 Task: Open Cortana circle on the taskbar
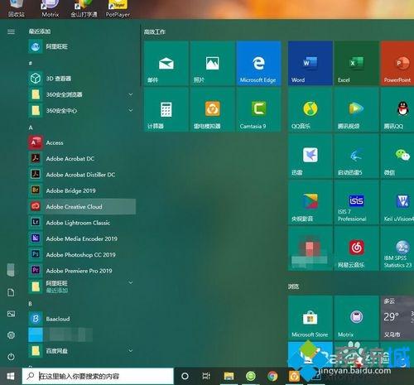pyautogui.click(x=185, y=376)
